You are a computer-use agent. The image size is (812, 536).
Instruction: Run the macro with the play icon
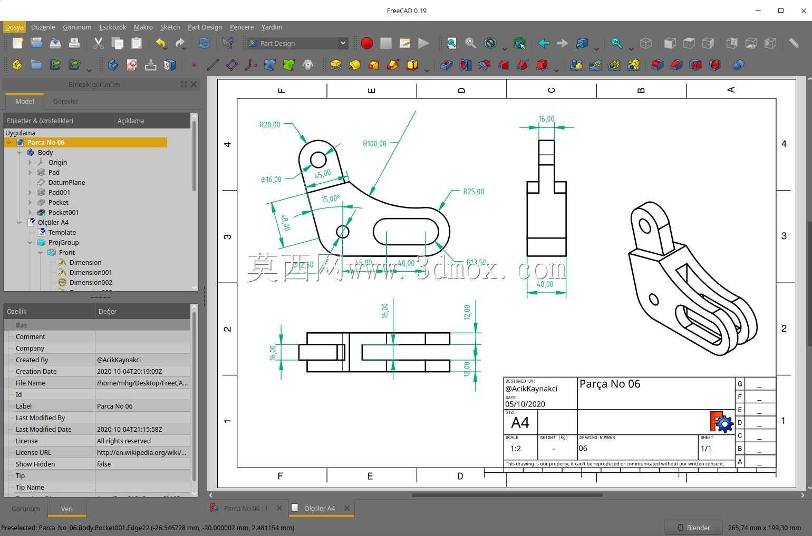point(423,43)
